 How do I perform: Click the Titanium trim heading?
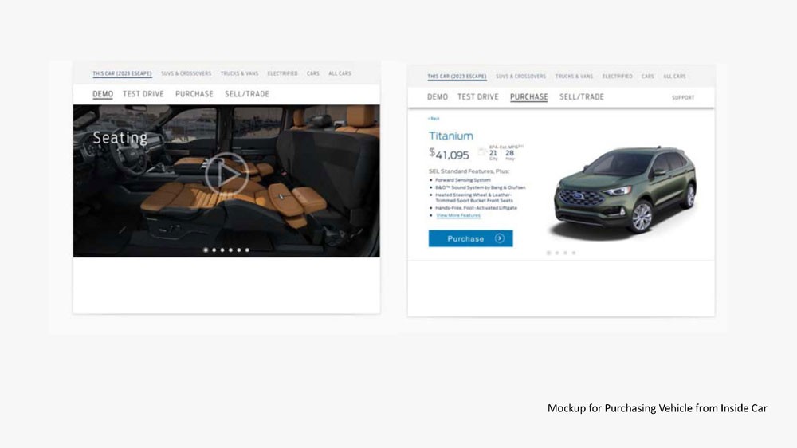[451, 136]
